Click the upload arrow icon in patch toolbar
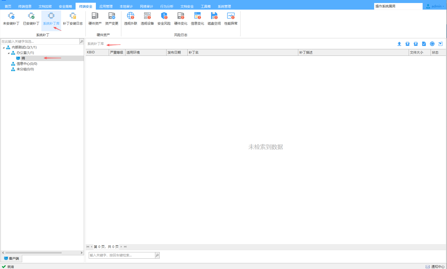 [399, 44]
